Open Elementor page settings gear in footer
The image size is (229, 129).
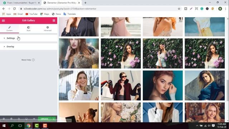point(4,119)
